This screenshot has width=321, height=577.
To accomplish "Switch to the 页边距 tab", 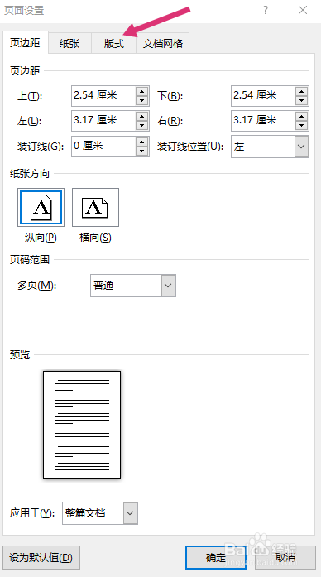I will pos(25,43).
